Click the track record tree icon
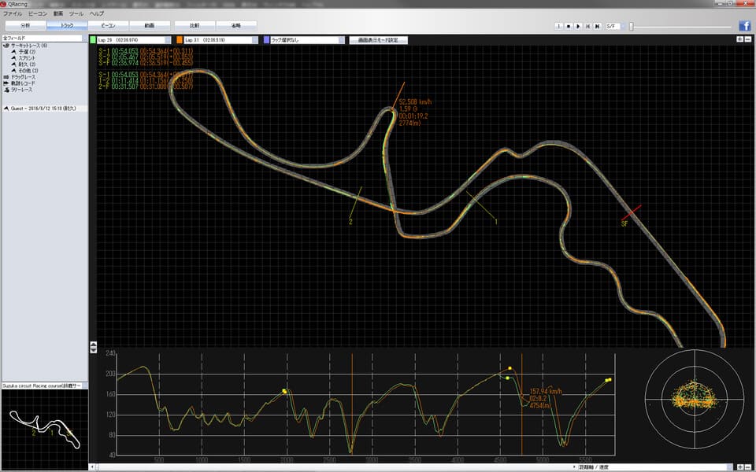 pyautogui.click(x=6, y=83)
